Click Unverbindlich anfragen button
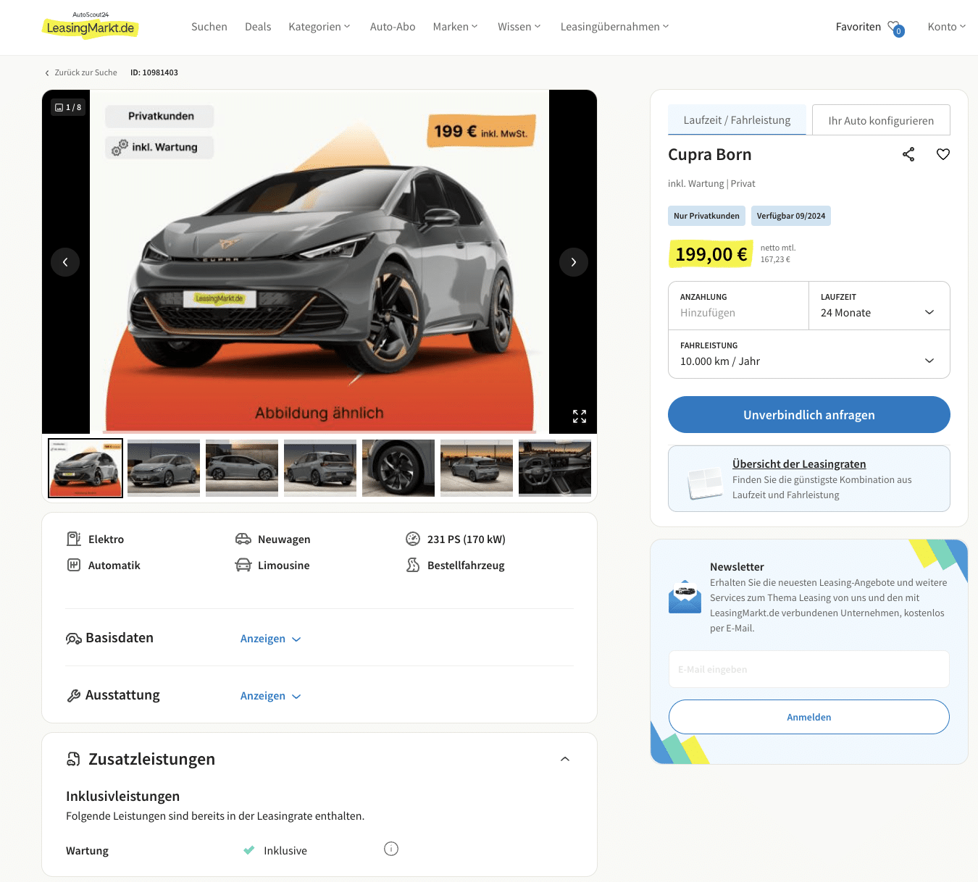 coord(808,415)
